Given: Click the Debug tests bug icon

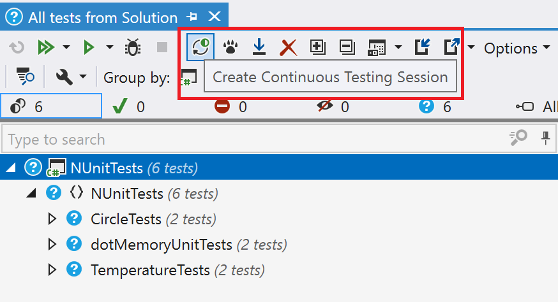Looking at the screenshot, I should click(x=133, y=47).
